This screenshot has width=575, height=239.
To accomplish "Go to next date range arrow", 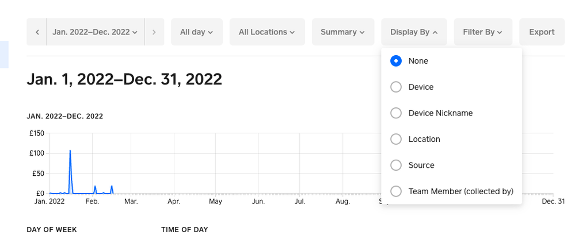I will click(154, 32).
